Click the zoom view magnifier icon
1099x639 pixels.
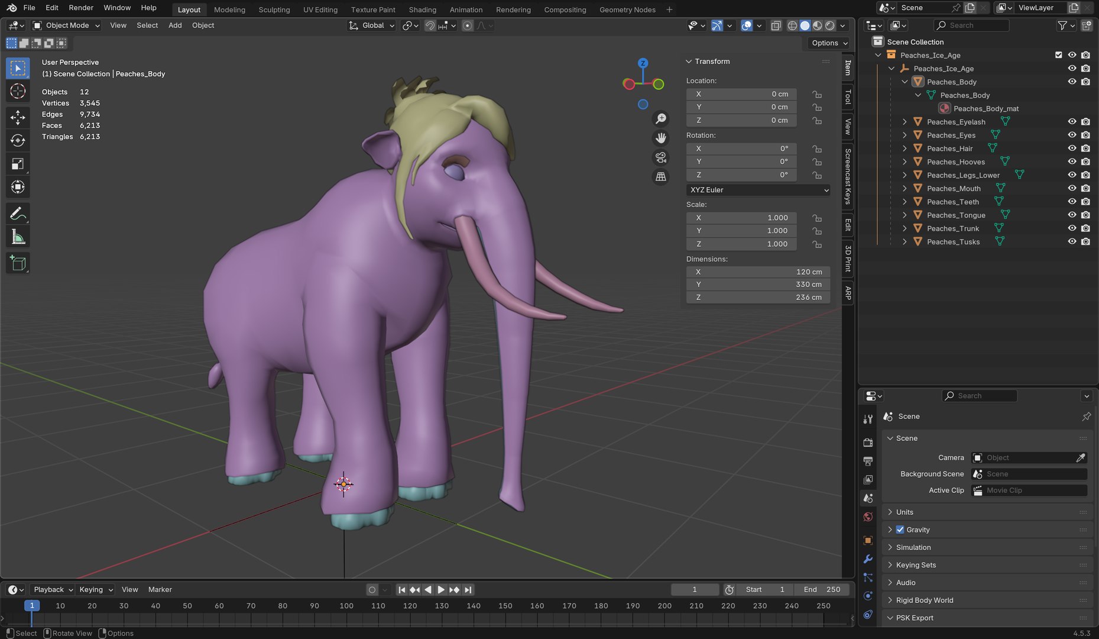(x=661, y=119)
